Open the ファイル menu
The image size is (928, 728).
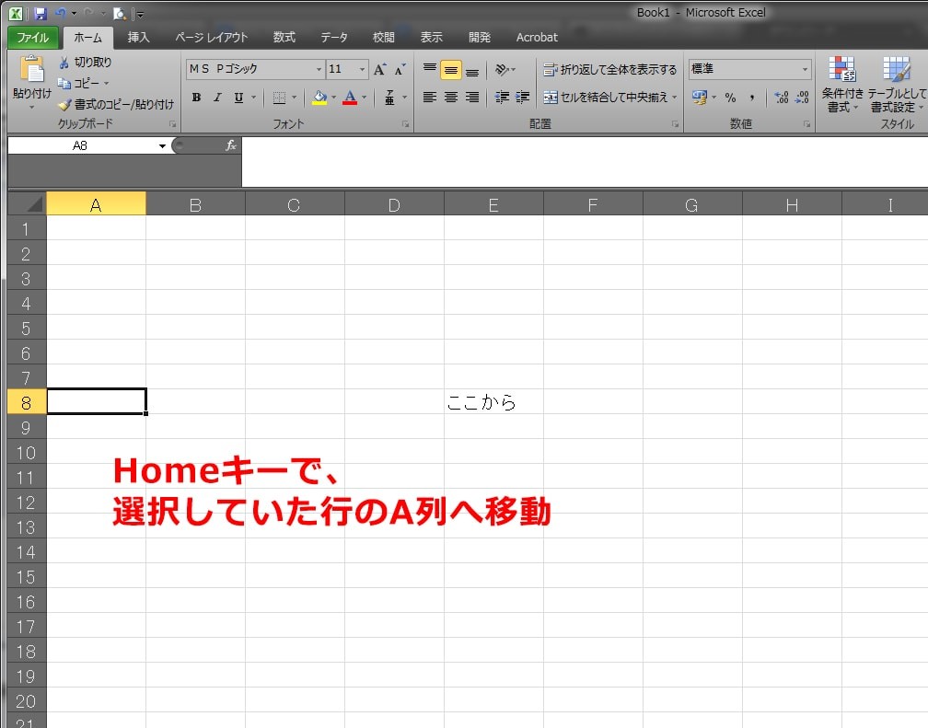click(34, 38)
